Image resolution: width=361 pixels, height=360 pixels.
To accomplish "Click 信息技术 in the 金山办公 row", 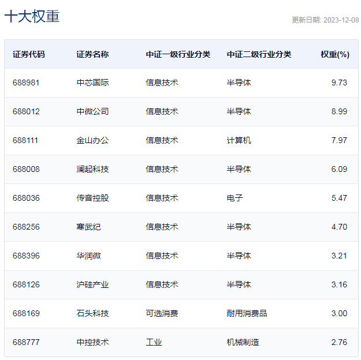I will pos(162,140).
